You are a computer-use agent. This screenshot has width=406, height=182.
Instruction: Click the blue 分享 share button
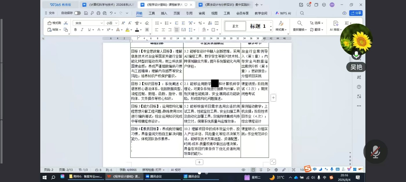[x=356, y=13]
